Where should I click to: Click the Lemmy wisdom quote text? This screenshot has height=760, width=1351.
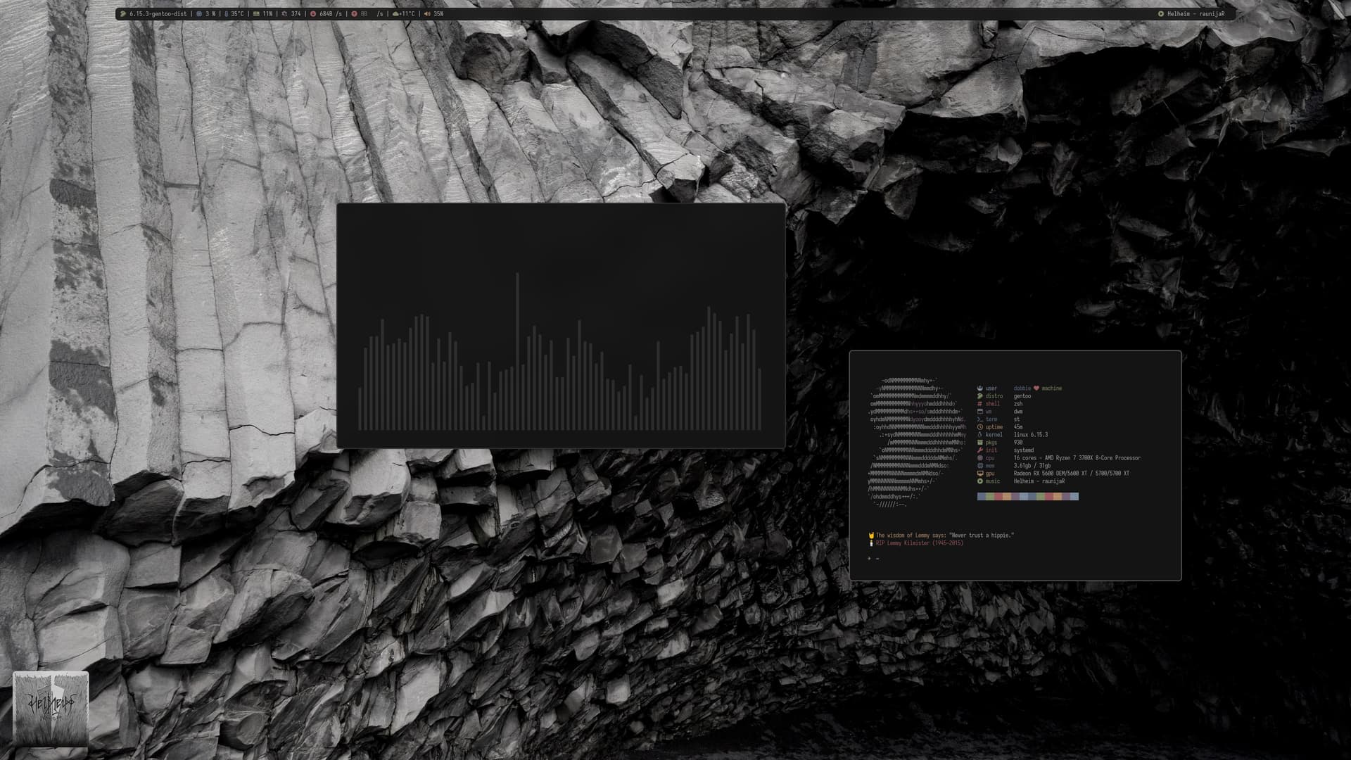(945, 536)
